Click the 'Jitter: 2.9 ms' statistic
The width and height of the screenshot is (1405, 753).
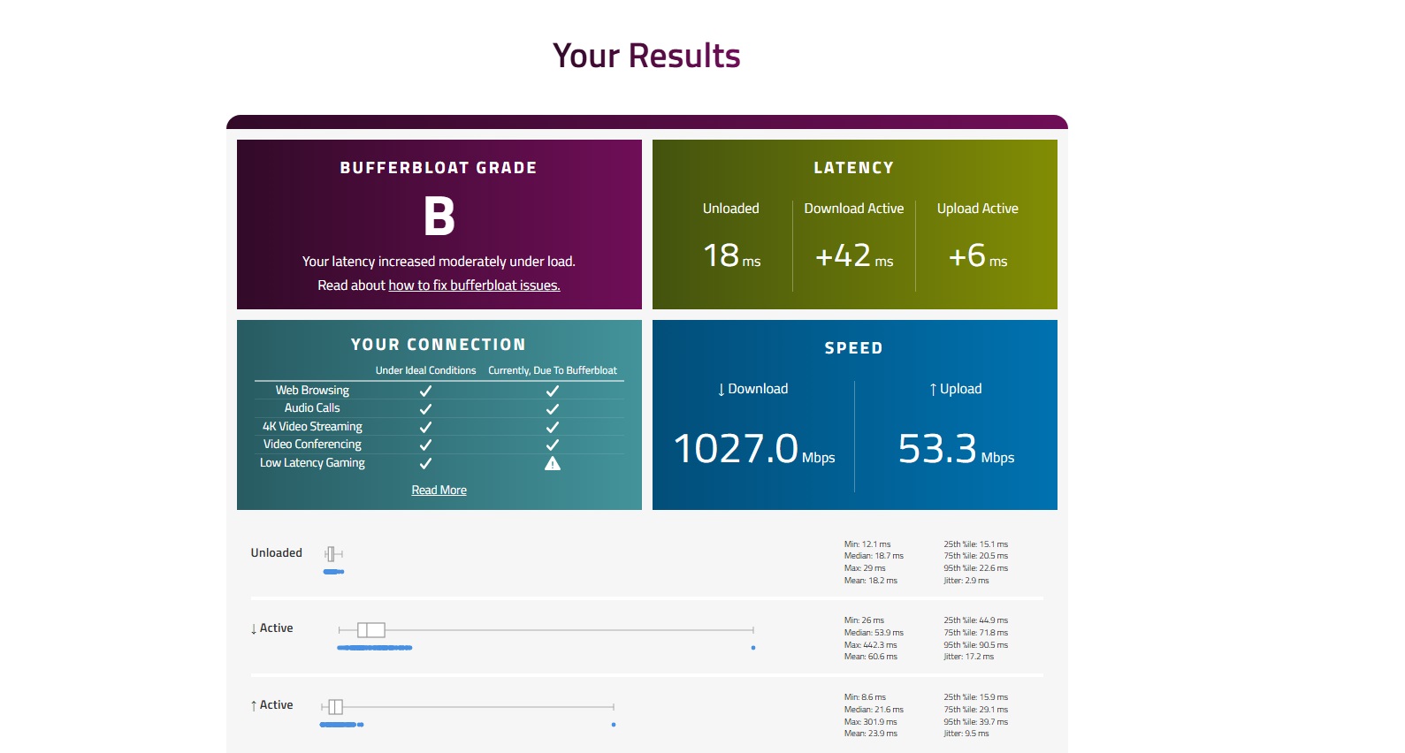click(x=966, y=581)
